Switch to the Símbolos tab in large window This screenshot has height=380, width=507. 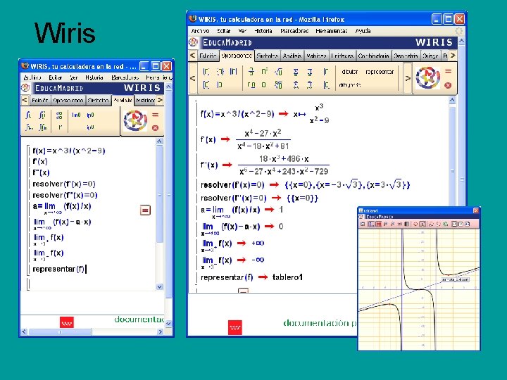pos(267,56)
